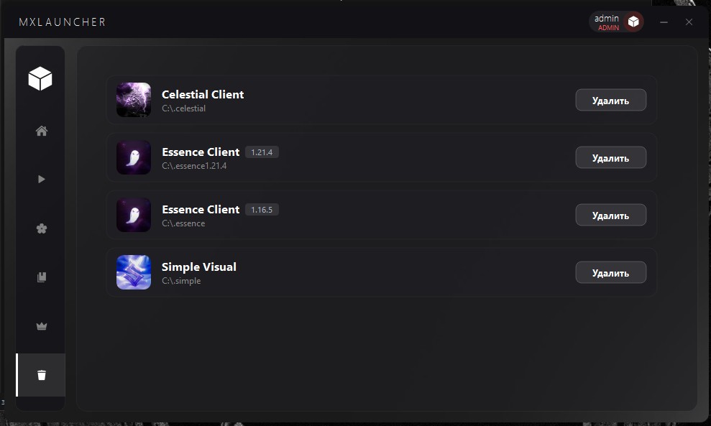Delete Essence Client 1.21.4 via Удалить

(x=610, y=158)
